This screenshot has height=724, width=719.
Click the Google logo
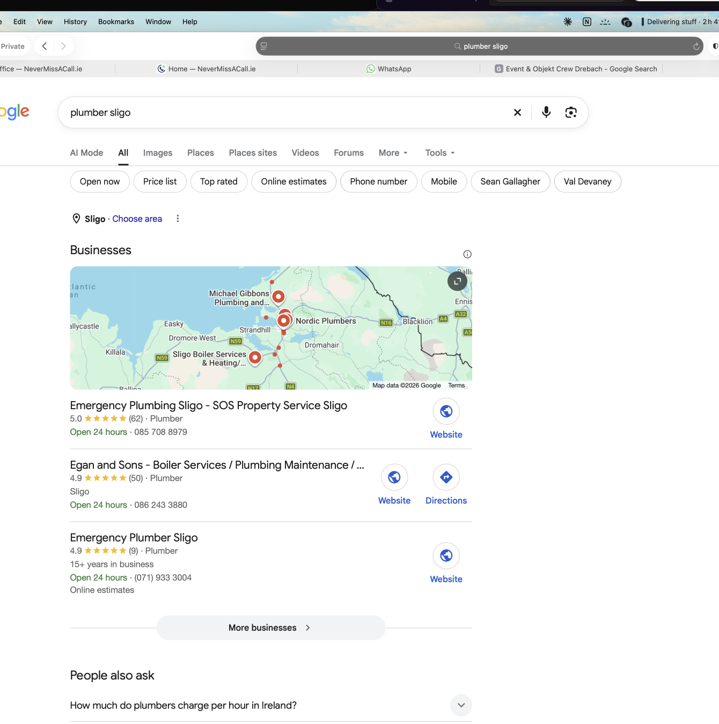point(14,112)
